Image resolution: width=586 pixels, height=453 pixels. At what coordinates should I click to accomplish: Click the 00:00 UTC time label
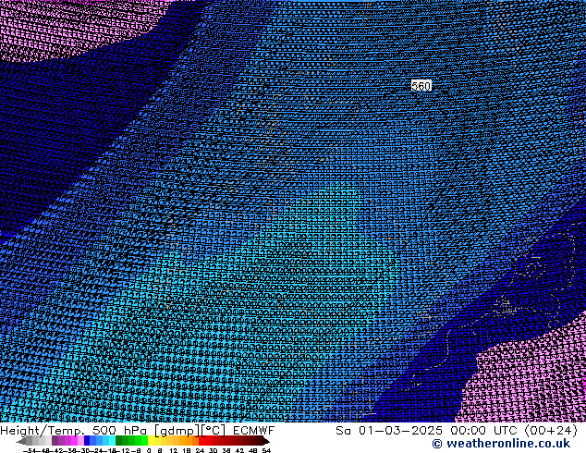coord(483,431)
